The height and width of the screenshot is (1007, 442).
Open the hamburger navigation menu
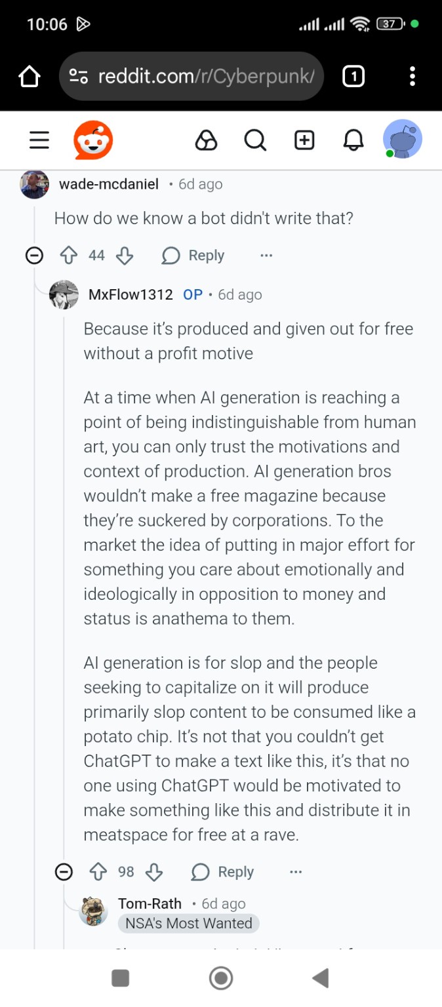[39, 140]
